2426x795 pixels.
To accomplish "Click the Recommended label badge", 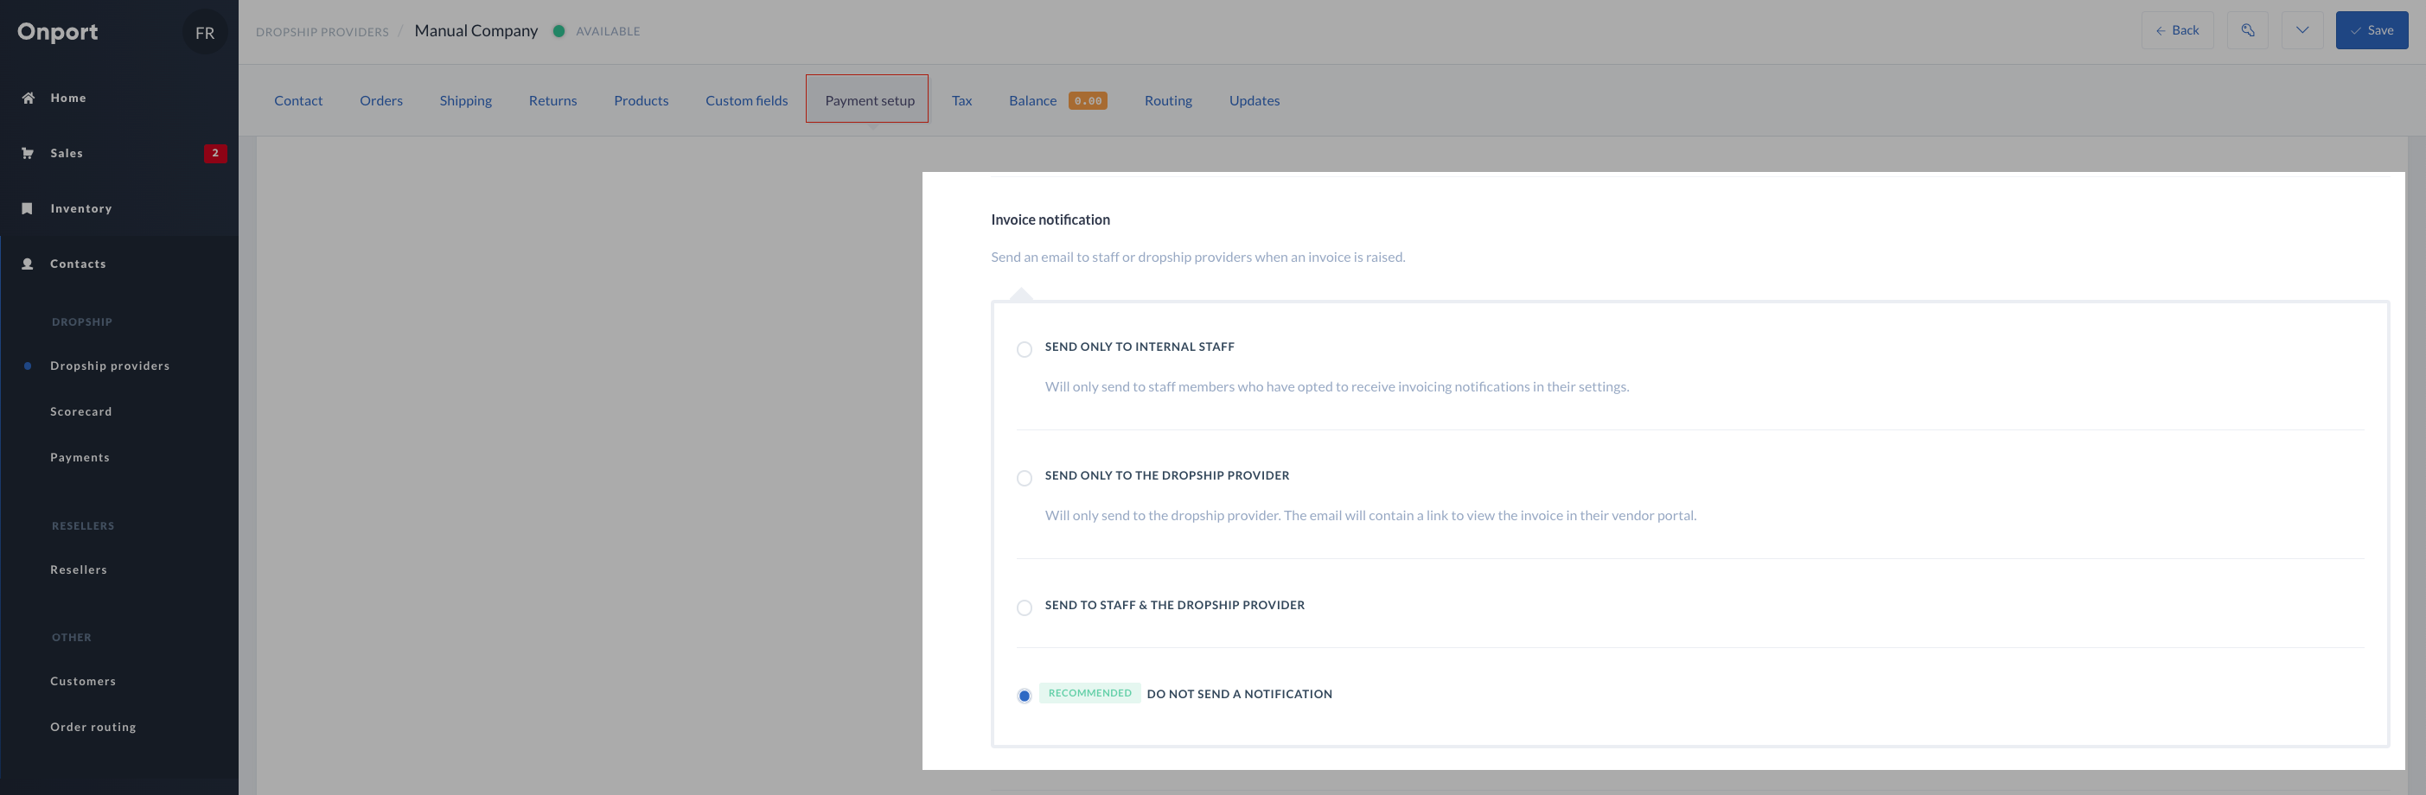I will point(1089,693).
